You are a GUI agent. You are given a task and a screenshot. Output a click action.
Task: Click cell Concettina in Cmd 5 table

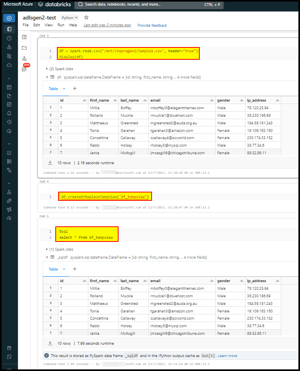(103, 318)
